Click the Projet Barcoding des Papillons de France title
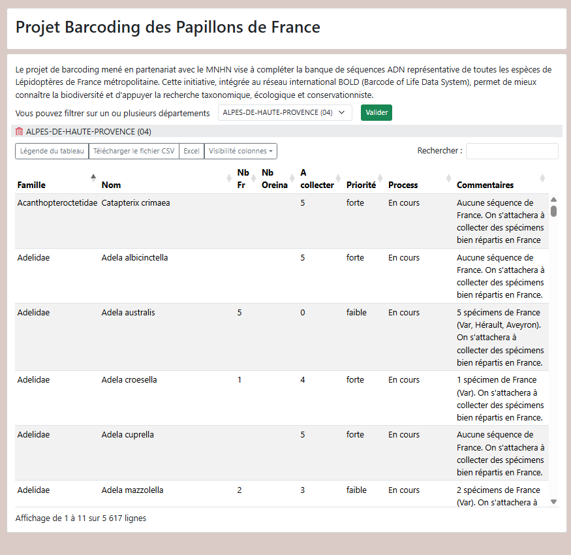The image size is (571, 555). click(168, 27)
